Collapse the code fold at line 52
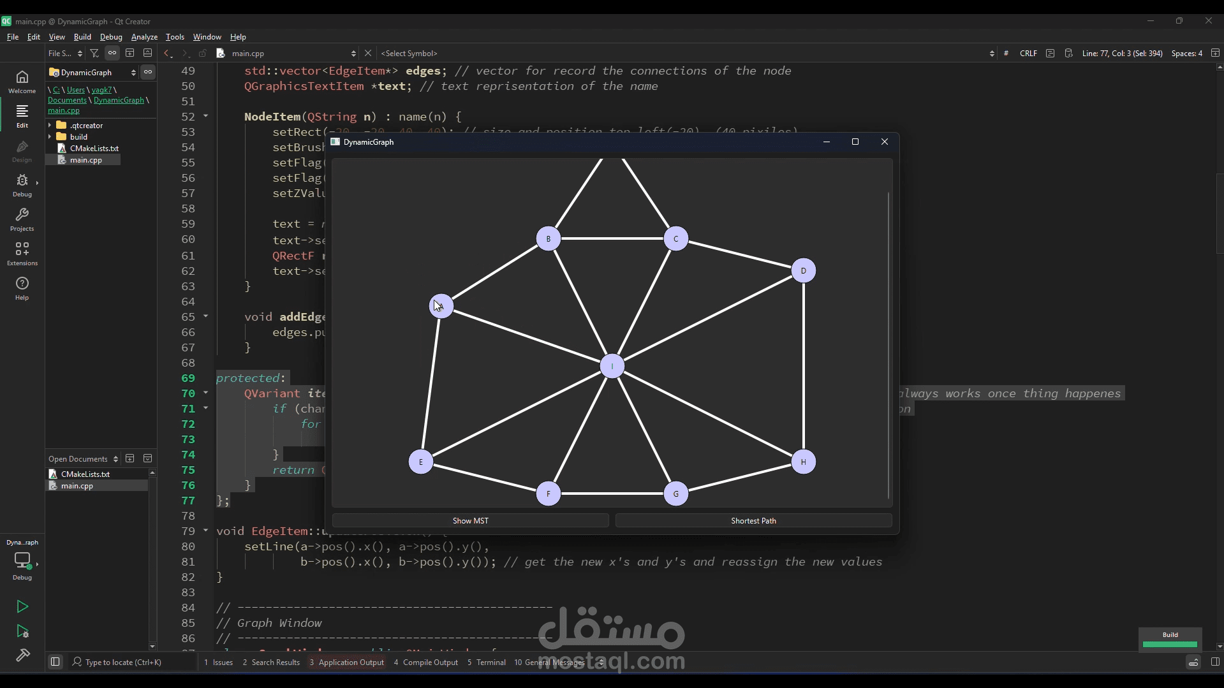The height and width of the screenshot is (688, 1224). pyautogui.click(x=205, y=116)
